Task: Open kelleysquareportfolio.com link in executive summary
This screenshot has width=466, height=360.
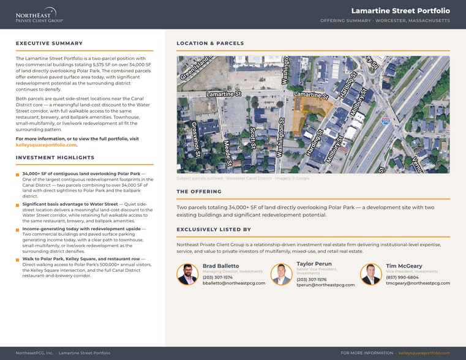Action: [x=46, y=145]
